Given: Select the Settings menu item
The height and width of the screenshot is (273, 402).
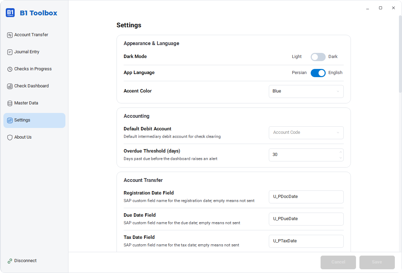Looking at the screenshot, I should click(x=34, y=120).
